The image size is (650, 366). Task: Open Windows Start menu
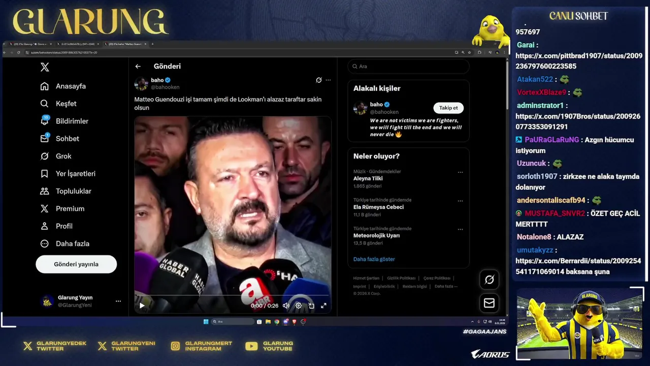pyautogui.click(x=206, y=321)
